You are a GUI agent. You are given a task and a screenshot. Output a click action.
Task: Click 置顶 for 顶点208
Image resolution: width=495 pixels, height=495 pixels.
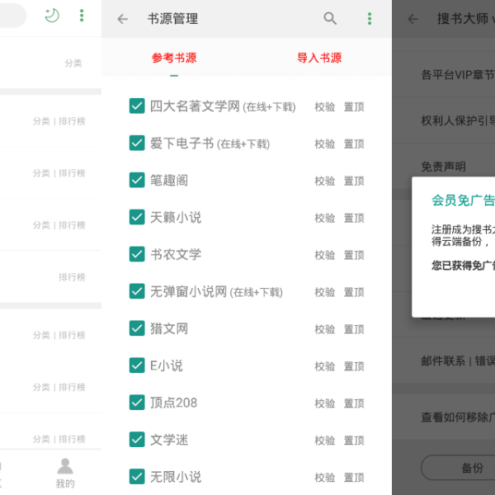pyautogui.click(x=354, y=403)
